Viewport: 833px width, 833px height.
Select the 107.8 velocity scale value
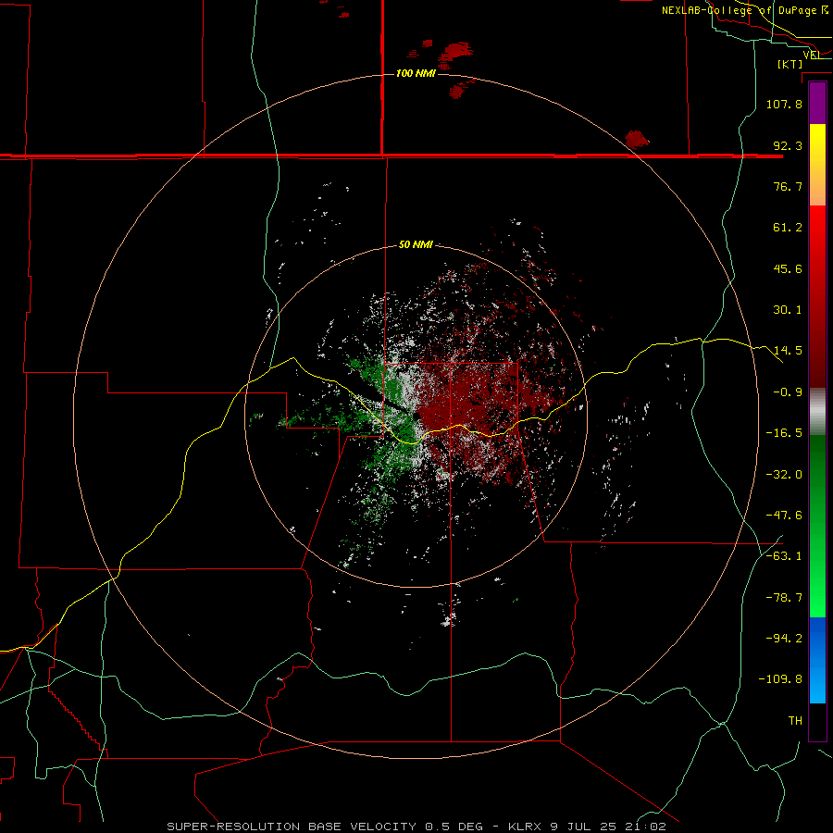[784, 104]
